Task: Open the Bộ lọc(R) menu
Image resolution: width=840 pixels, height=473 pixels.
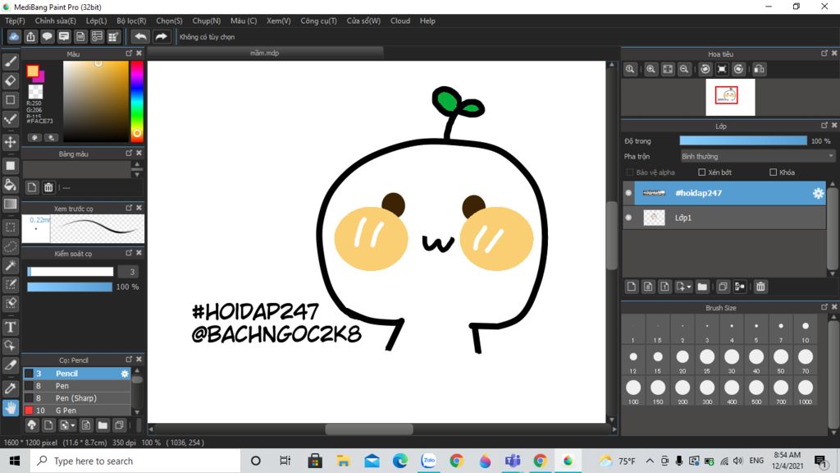Action: click(131, 21)
